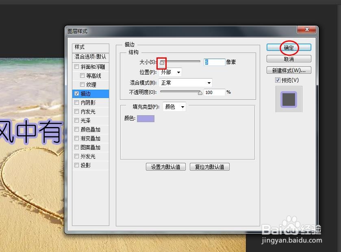Select the 投影 row label
Viewport: 341px width, 252px height.
(x=86, y=165)
